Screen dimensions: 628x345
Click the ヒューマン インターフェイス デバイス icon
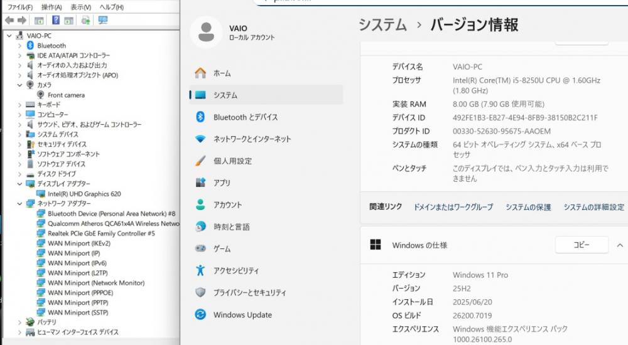click(x=30, y=332)
